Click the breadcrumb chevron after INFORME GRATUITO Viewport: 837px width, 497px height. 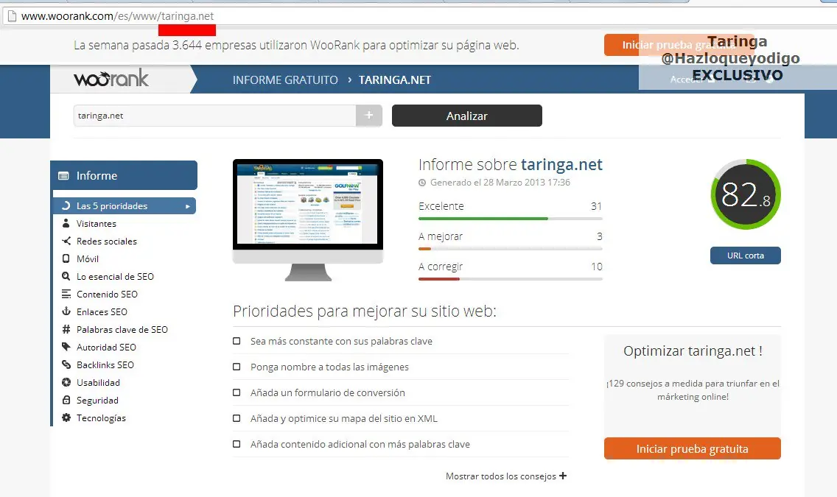pos(350,80)
